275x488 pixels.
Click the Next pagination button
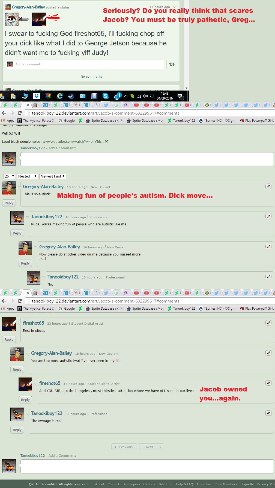[x=152, y=447]
